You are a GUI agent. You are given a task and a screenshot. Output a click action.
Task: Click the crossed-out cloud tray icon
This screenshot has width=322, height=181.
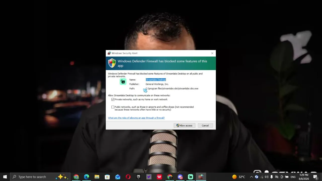pyautogui.click(x=277, y=177)
